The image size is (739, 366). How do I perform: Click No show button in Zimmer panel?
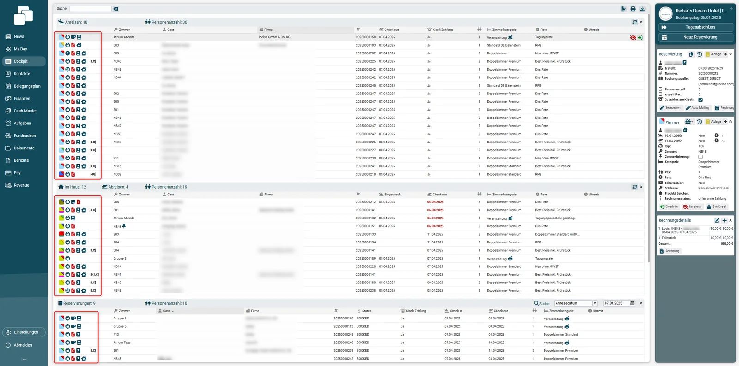tap(692, 207)
